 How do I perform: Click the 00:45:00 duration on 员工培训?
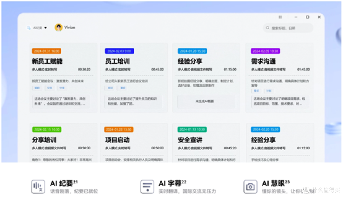click(x=157, y=69)
